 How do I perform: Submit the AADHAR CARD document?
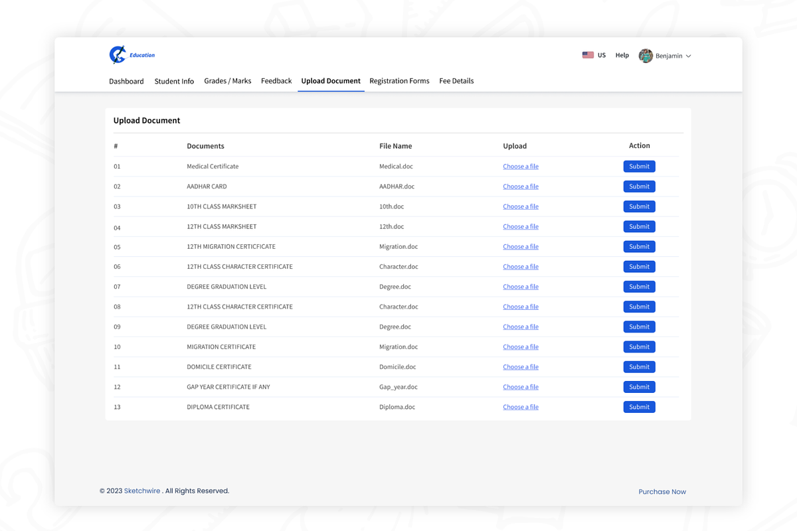coord(639,187)
